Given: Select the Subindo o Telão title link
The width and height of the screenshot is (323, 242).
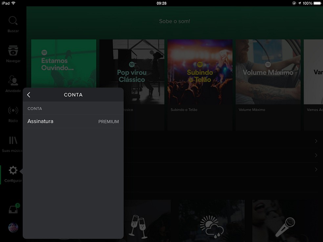Looking at the screenshot, I should point(184,110).
